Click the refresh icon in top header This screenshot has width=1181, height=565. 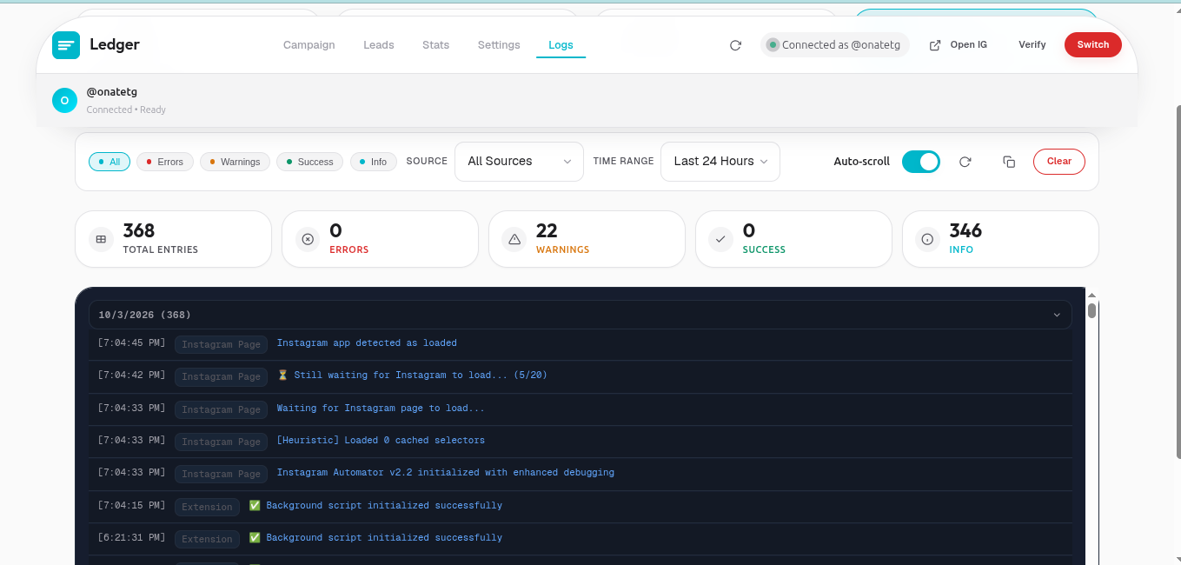pos(735,45)
